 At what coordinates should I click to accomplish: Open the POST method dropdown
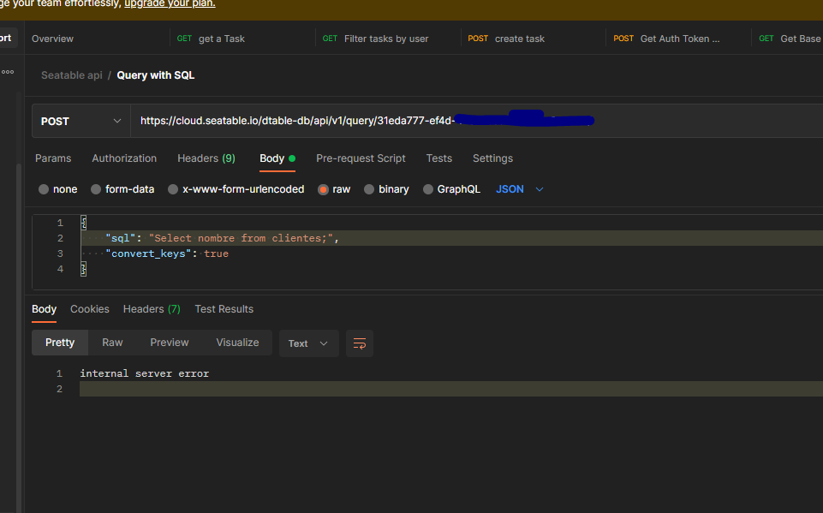click(81, 122)
